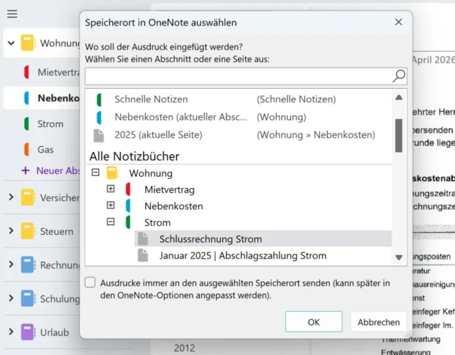Click the plus icon for new section
The height and width of the screenshot is (355, 455).
tap(26, 170)
